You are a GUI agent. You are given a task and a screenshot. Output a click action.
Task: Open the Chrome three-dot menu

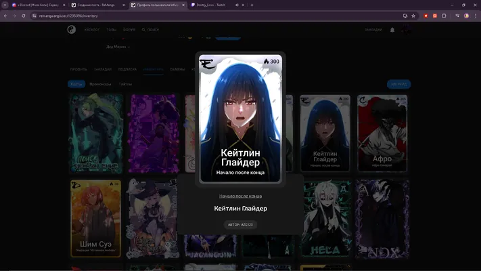coord(476,16)
